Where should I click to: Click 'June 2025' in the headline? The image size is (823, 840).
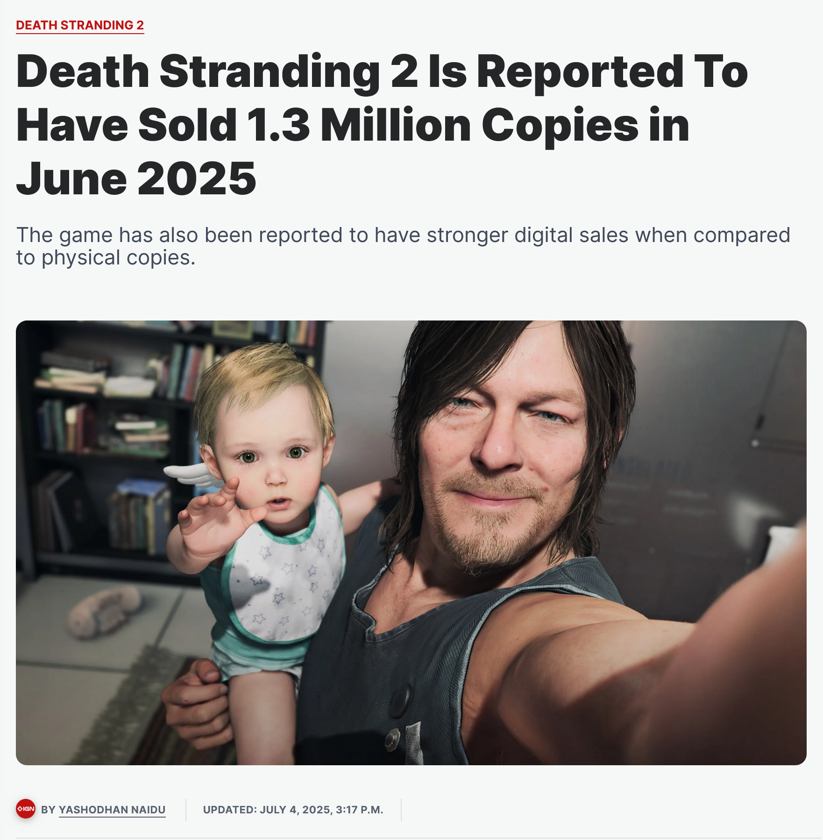[x=136, y=178]
